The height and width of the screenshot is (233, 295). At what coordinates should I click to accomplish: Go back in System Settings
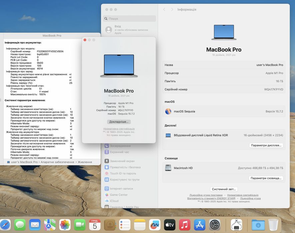[164, 9]
